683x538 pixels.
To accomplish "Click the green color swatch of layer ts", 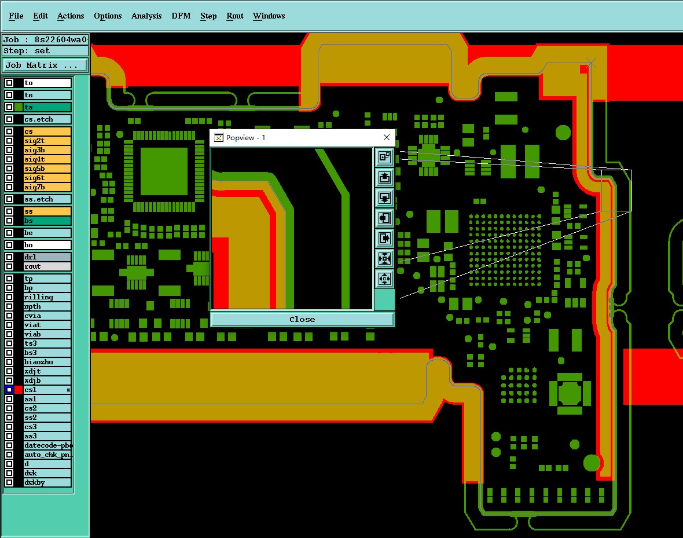I will point(19,107).
